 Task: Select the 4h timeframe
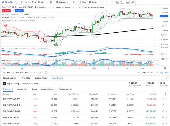(x=29, y=2)
